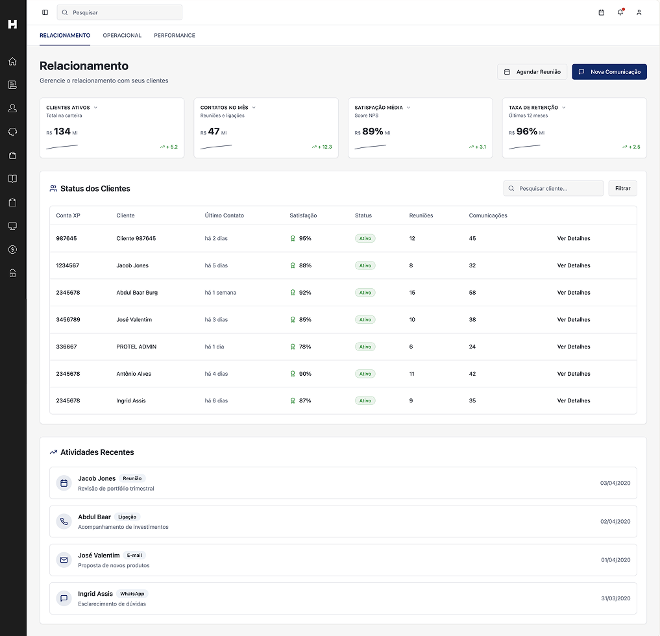The image size is (660, 636).
Task: Collapse the sidebar using the panel icon
Action: (45, 12)
